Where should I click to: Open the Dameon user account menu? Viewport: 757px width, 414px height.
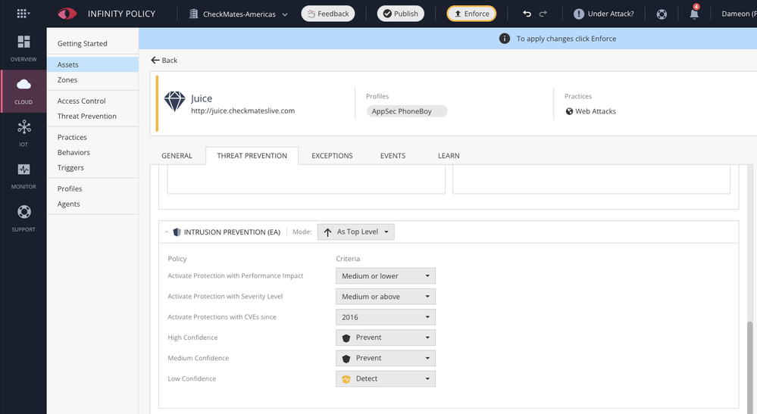(739, 14)
